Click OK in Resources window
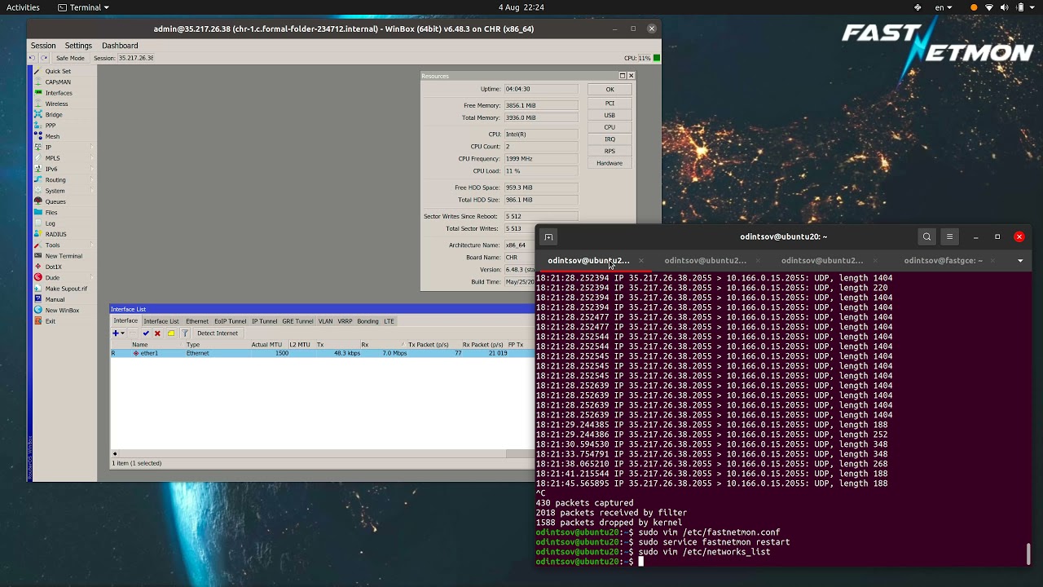This screenshot has height=587, width=1043. click(x=610, y=90)
